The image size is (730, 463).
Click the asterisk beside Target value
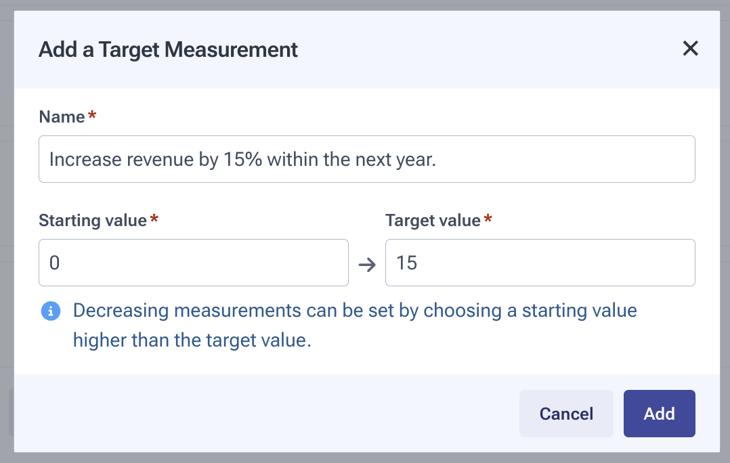(x=488, y=220)
